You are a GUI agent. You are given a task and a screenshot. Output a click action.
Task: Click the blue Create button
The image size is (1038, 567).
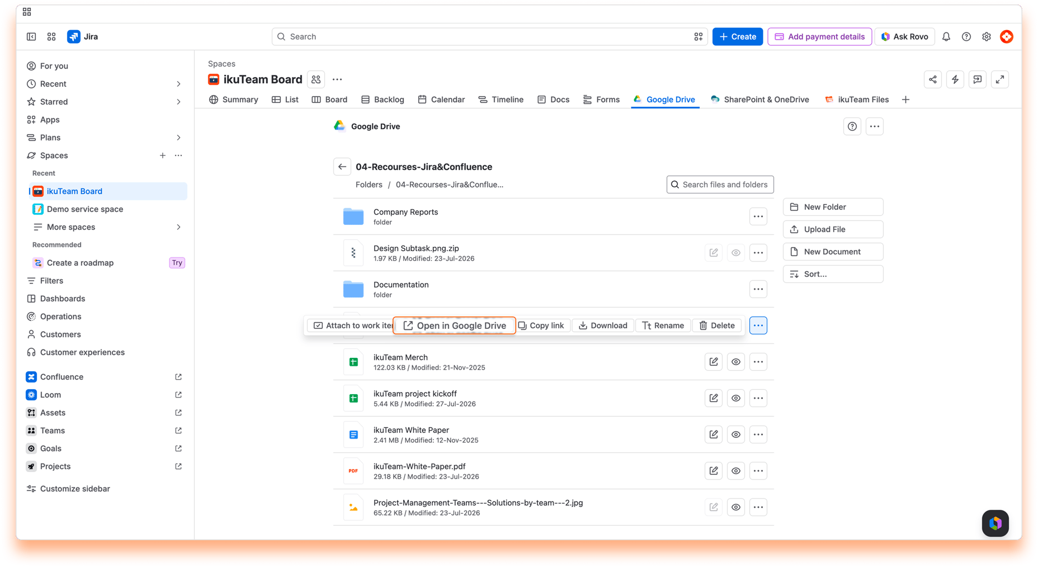737,36
